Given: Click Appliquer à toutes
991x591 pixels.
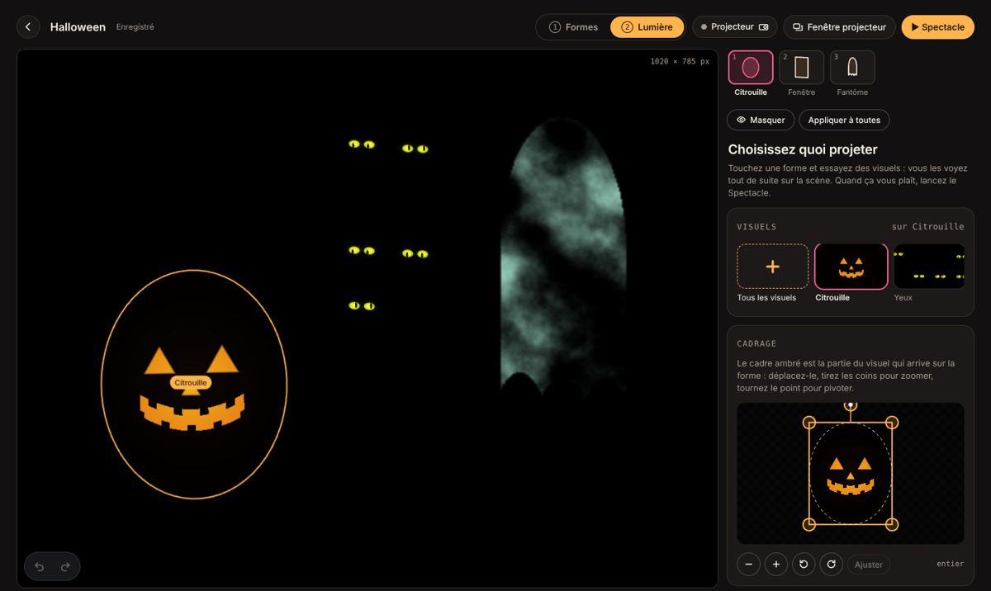Looking at the screenshot, I should click(844, 120).
